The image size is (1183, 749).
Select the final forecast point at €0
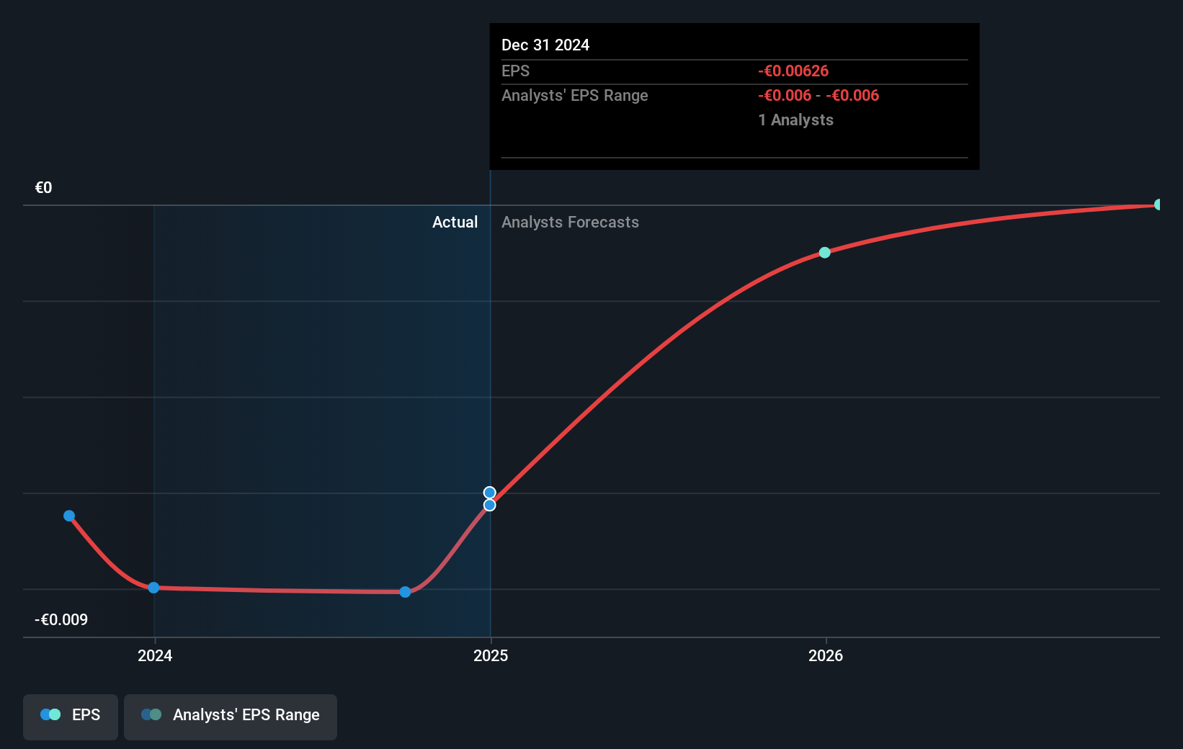click(1159, 205)
